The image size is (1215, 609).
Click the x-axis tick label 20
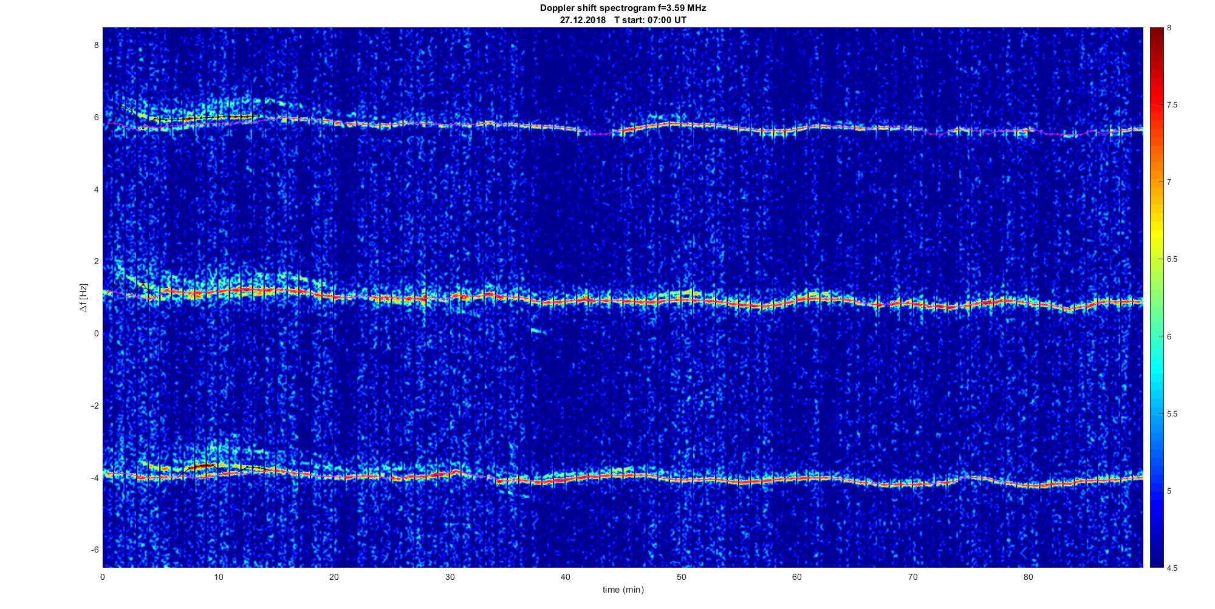click(334, 577)
